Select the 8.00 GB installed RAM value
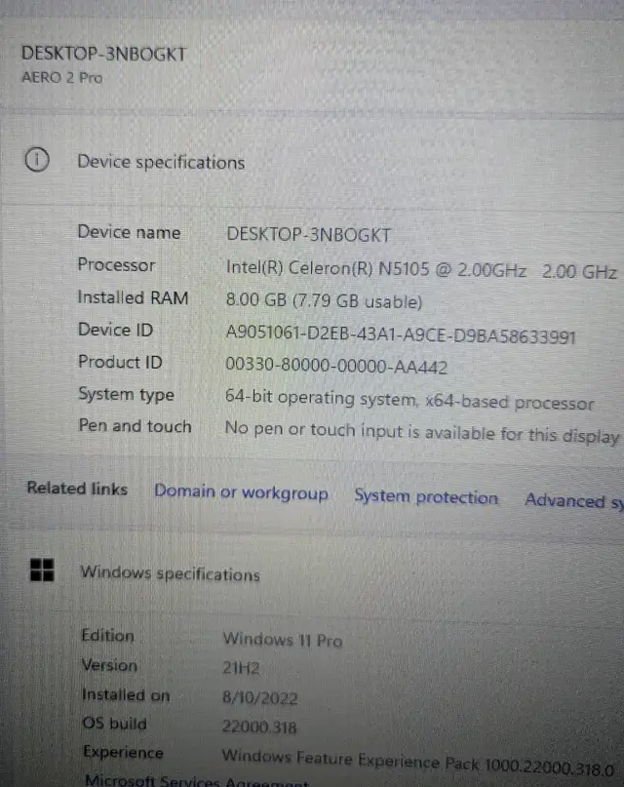This screenshot has height=787, width=624. coord(324,300)
